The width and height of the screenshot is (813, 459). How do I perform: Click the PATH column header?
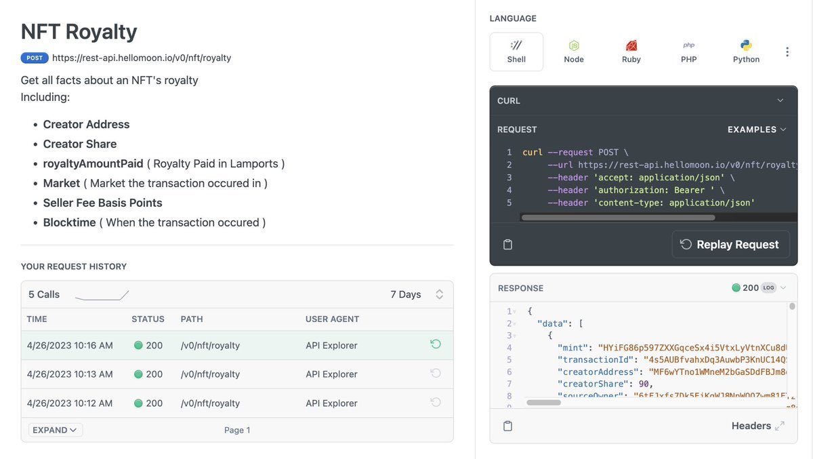pos(192,319)
